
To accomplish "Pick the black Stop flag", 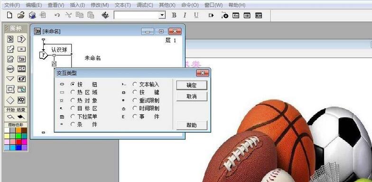I will click(21, 116).
